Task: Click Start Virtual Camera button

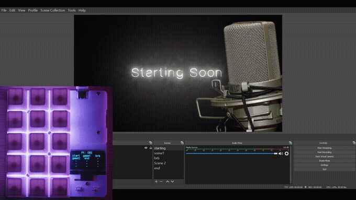Action: [324, 157]
